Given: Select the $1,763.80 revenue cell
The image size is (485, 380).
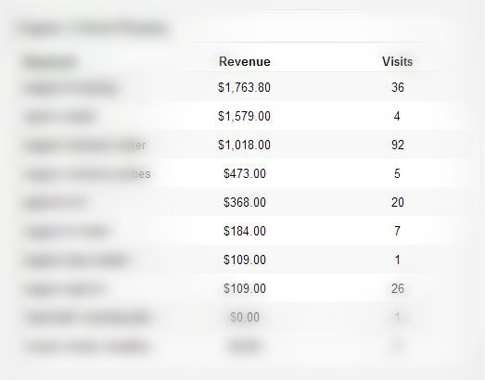Looking at the screenshot, I should 245,87.
